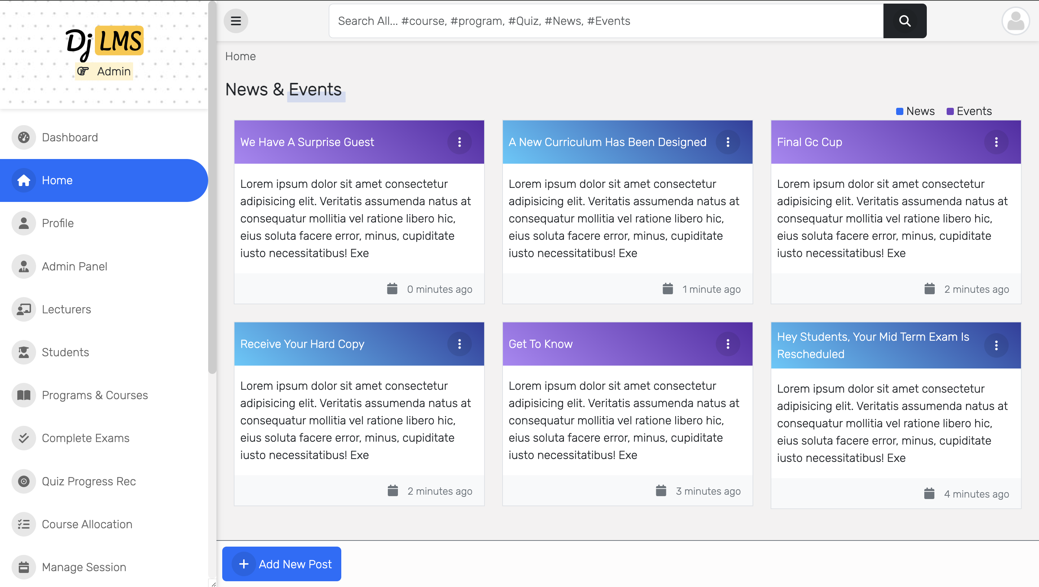Click the Quiz Progress Rec target icon
Image resolution: width=1039 pixels, height=587 pixels.
point(24,481)
